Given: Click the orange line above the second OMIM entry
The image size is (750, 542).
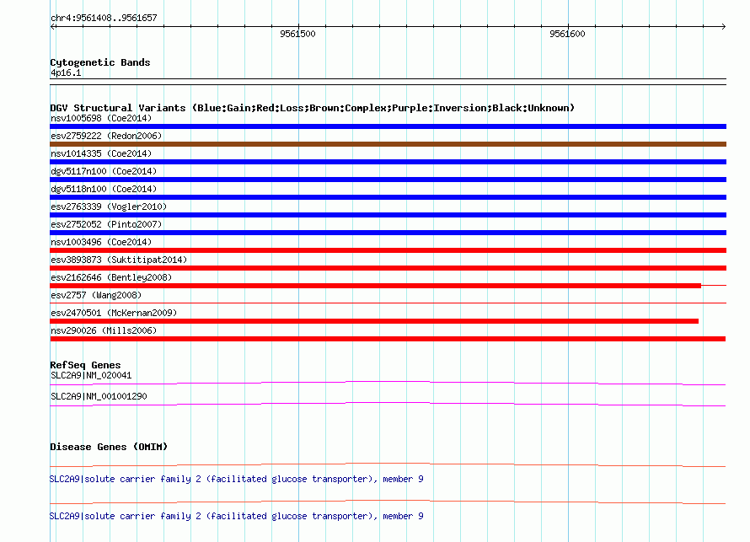Looking at the screenshot, I should (388, 502).
